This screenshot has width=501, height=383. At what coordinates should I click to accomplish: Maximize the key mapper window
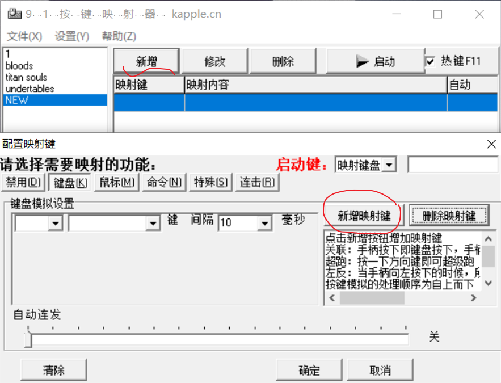[x=437, y=14]
